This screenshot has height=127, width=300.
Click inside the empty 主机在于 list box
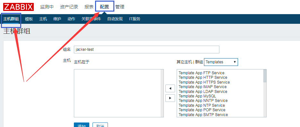pos(117,93)
